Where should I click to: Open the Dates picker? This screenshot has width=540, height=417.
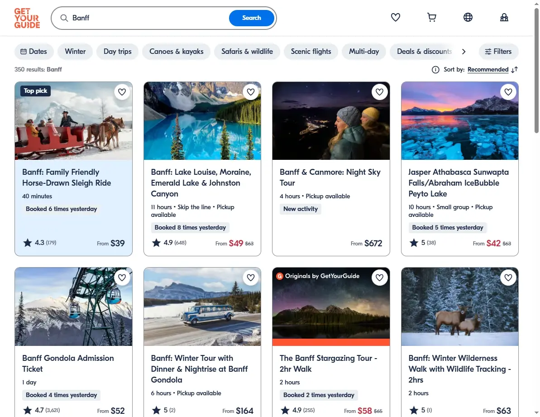(x=34, y=52)
